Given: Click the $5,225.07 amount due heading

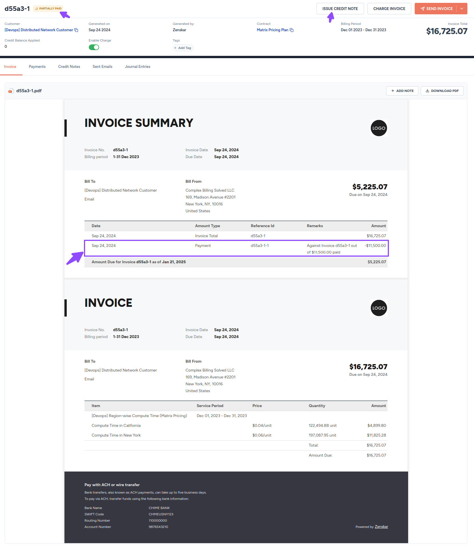Looking at the screenshot, I should [370, 187].
